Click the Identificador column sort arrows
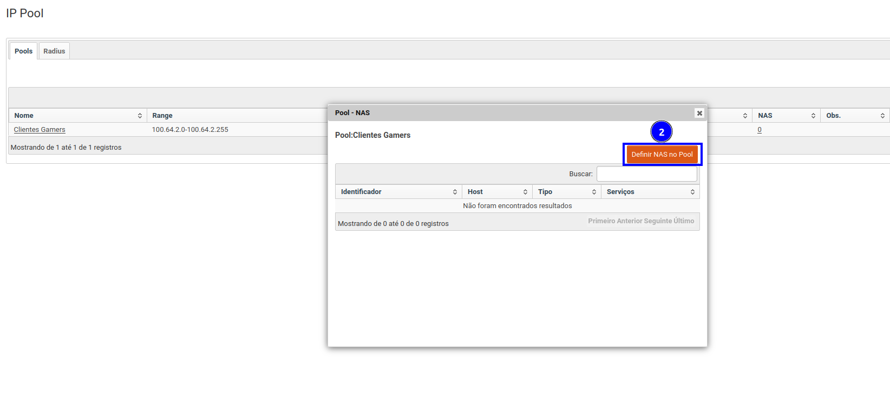890x413 pixels. tap(455, 192)
